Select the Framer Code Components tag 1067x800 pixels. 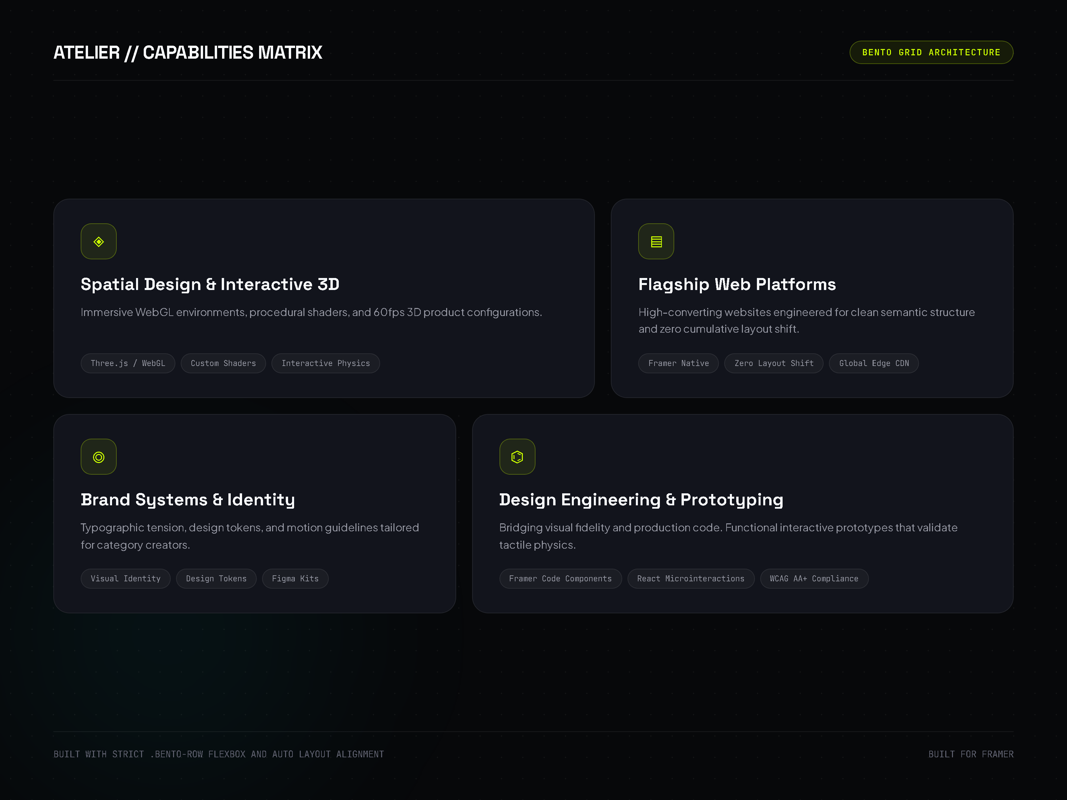click(x=561, y=579)
